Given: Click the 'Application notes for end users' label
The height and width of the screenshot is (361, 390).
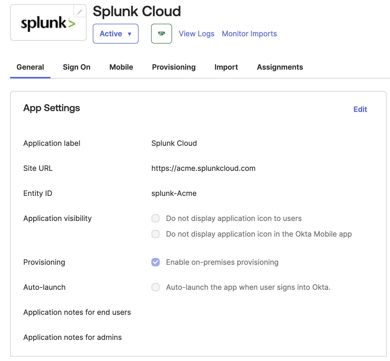Looking at the screenshot, I should pyautogui.click(x=77, y=312).
